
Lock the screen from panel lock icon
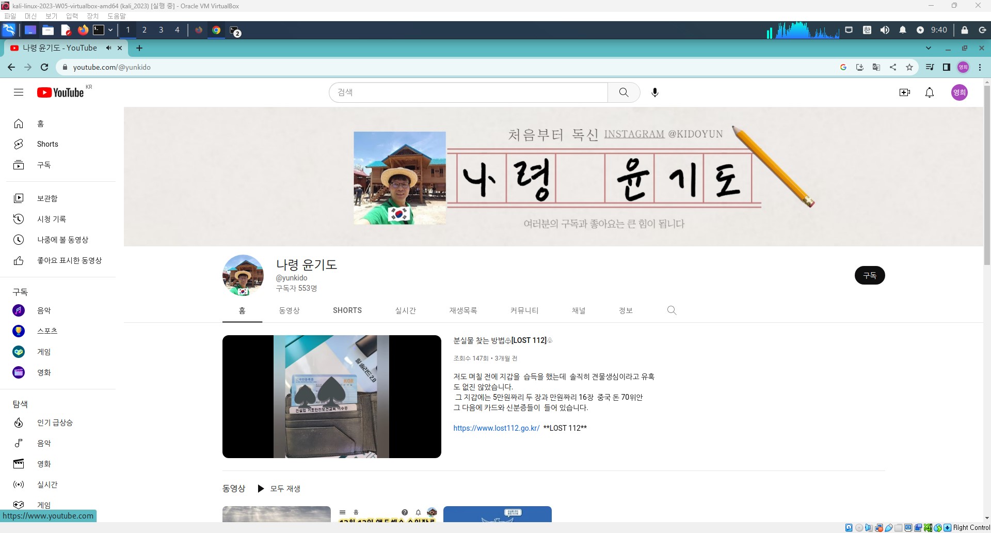pos(964,30)
